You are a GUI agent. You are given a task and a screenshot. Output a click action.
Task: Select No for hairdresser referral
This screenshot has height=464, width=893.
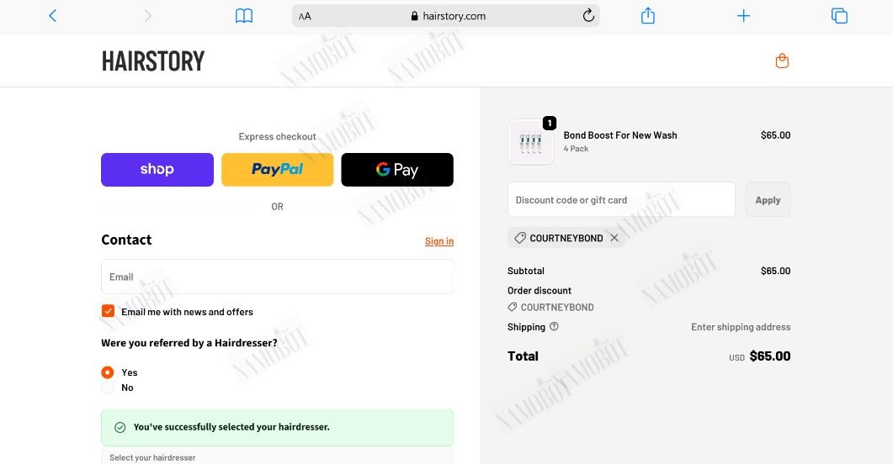pyautogui.click(x=107, y=388)
